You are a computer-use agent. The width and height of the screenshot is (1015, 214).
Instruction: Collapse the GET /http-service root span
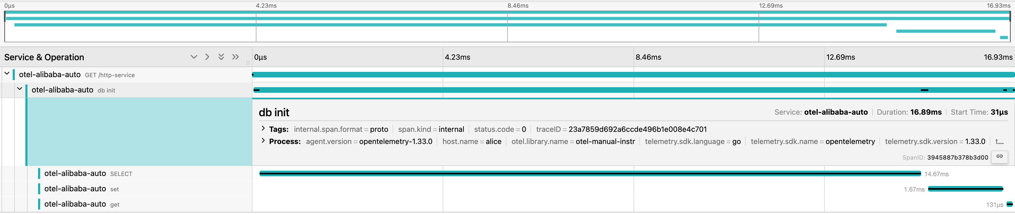[x=7, y=74]
